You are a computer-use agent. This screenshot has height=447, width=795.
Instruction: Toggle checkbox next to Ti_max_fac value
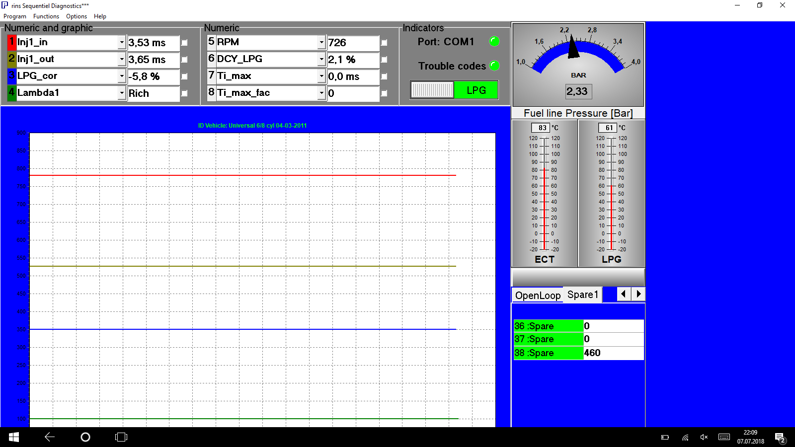[384, 93]
